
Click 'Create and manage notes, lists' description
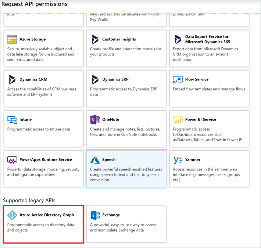125,132
